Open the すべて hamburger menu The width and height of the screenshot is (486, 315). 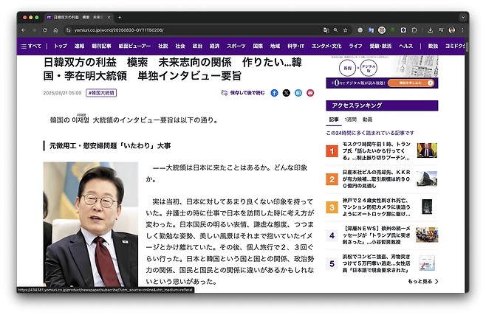[30, 46]
